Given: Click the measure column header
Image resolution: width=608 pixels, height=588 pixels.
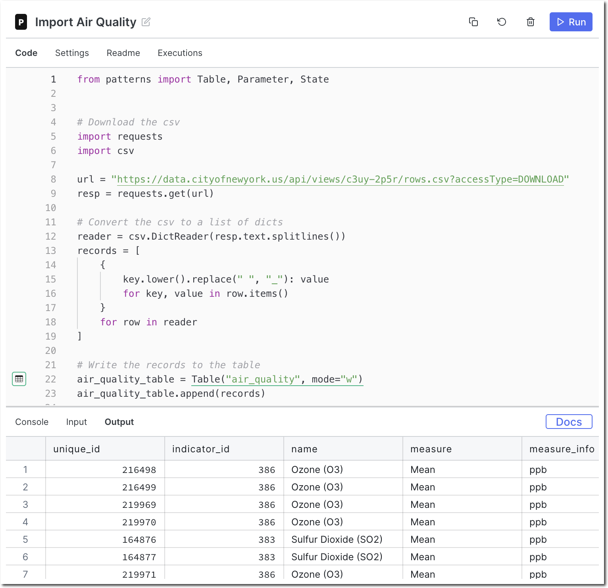Looking at the screenshot, I should 462,449.
